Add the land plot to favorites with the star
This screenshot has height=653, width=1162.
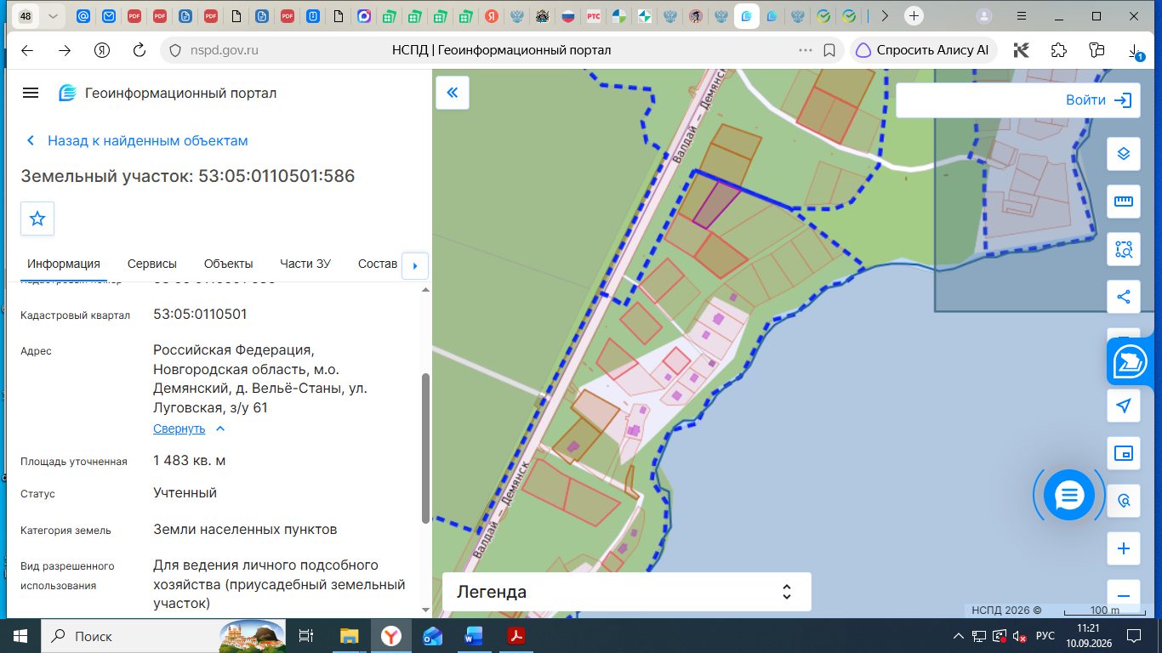click(37, 219)
